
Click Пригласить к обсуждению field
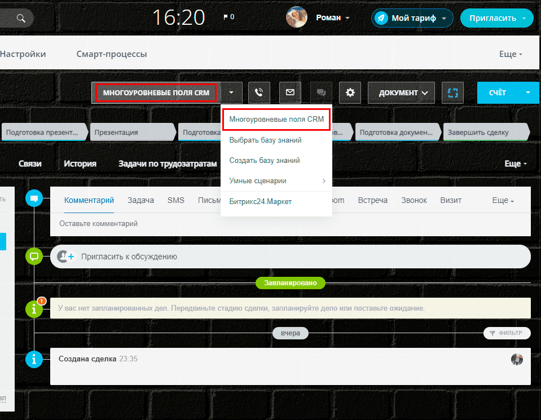pyautogui.click(x=290, y=257)
